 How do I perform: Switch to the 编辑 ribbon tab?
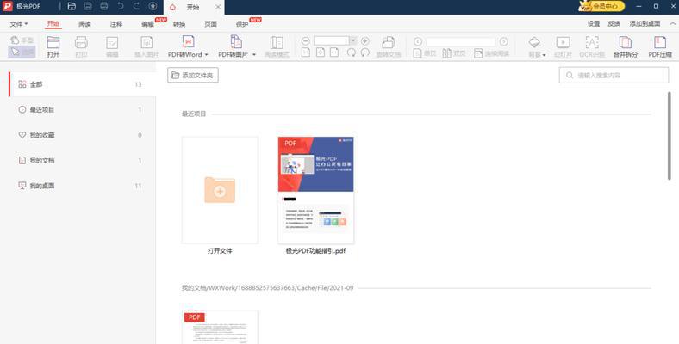pyautogui.click(x=147, y=24)
